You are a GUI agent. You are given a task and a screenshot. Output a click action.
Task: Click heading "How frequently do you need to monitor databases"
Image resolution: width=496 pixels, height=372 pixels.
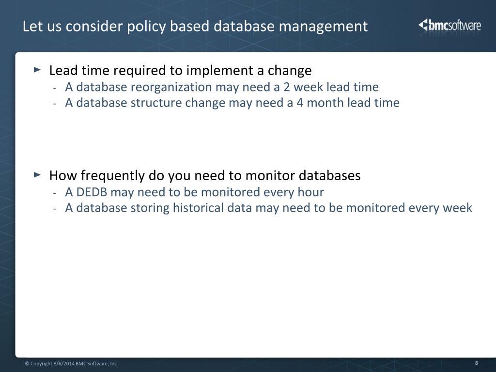205,175
